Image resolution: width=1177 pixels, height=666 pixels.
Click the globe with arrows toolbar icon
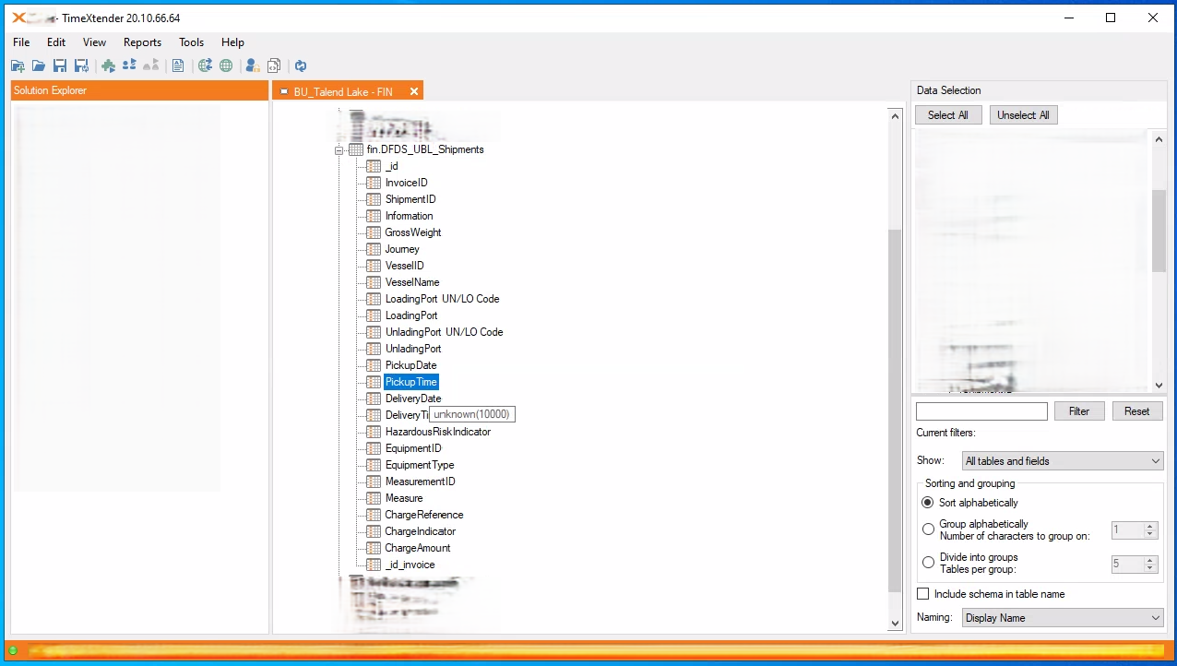point(205,65)
